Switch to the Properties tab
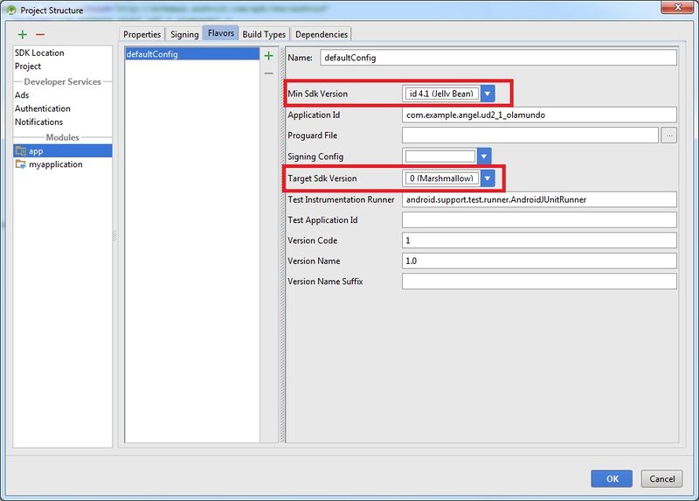Viewport: 699px width, 501px height. pos(142,34)
